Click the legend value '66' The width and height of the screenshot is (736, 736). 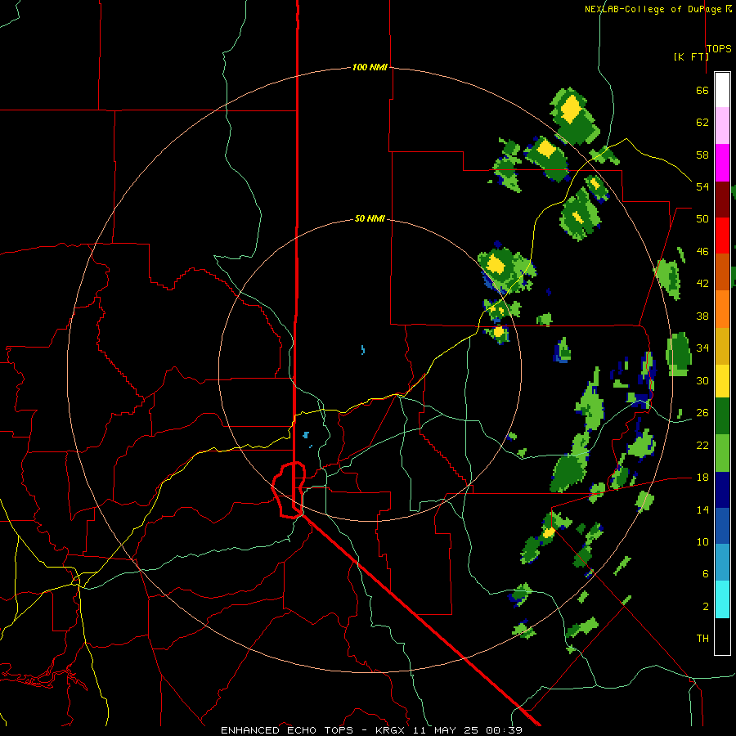pos(702,90)
